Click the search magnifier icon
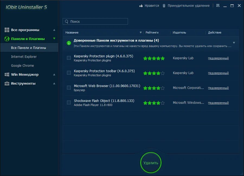This screenshot has height=176, width=244. (67, 21)
